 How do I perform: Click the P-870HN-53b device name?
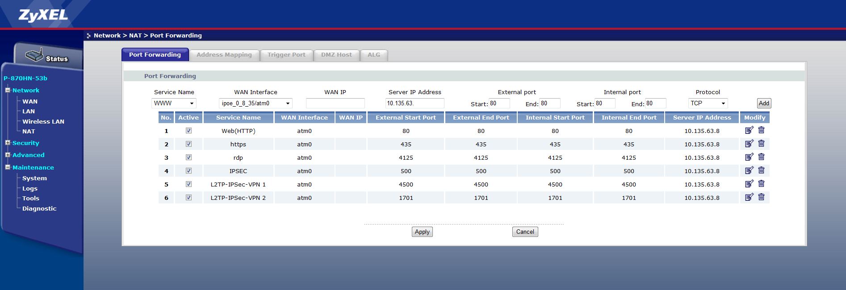pyautogui.click(x=25, y=78)
